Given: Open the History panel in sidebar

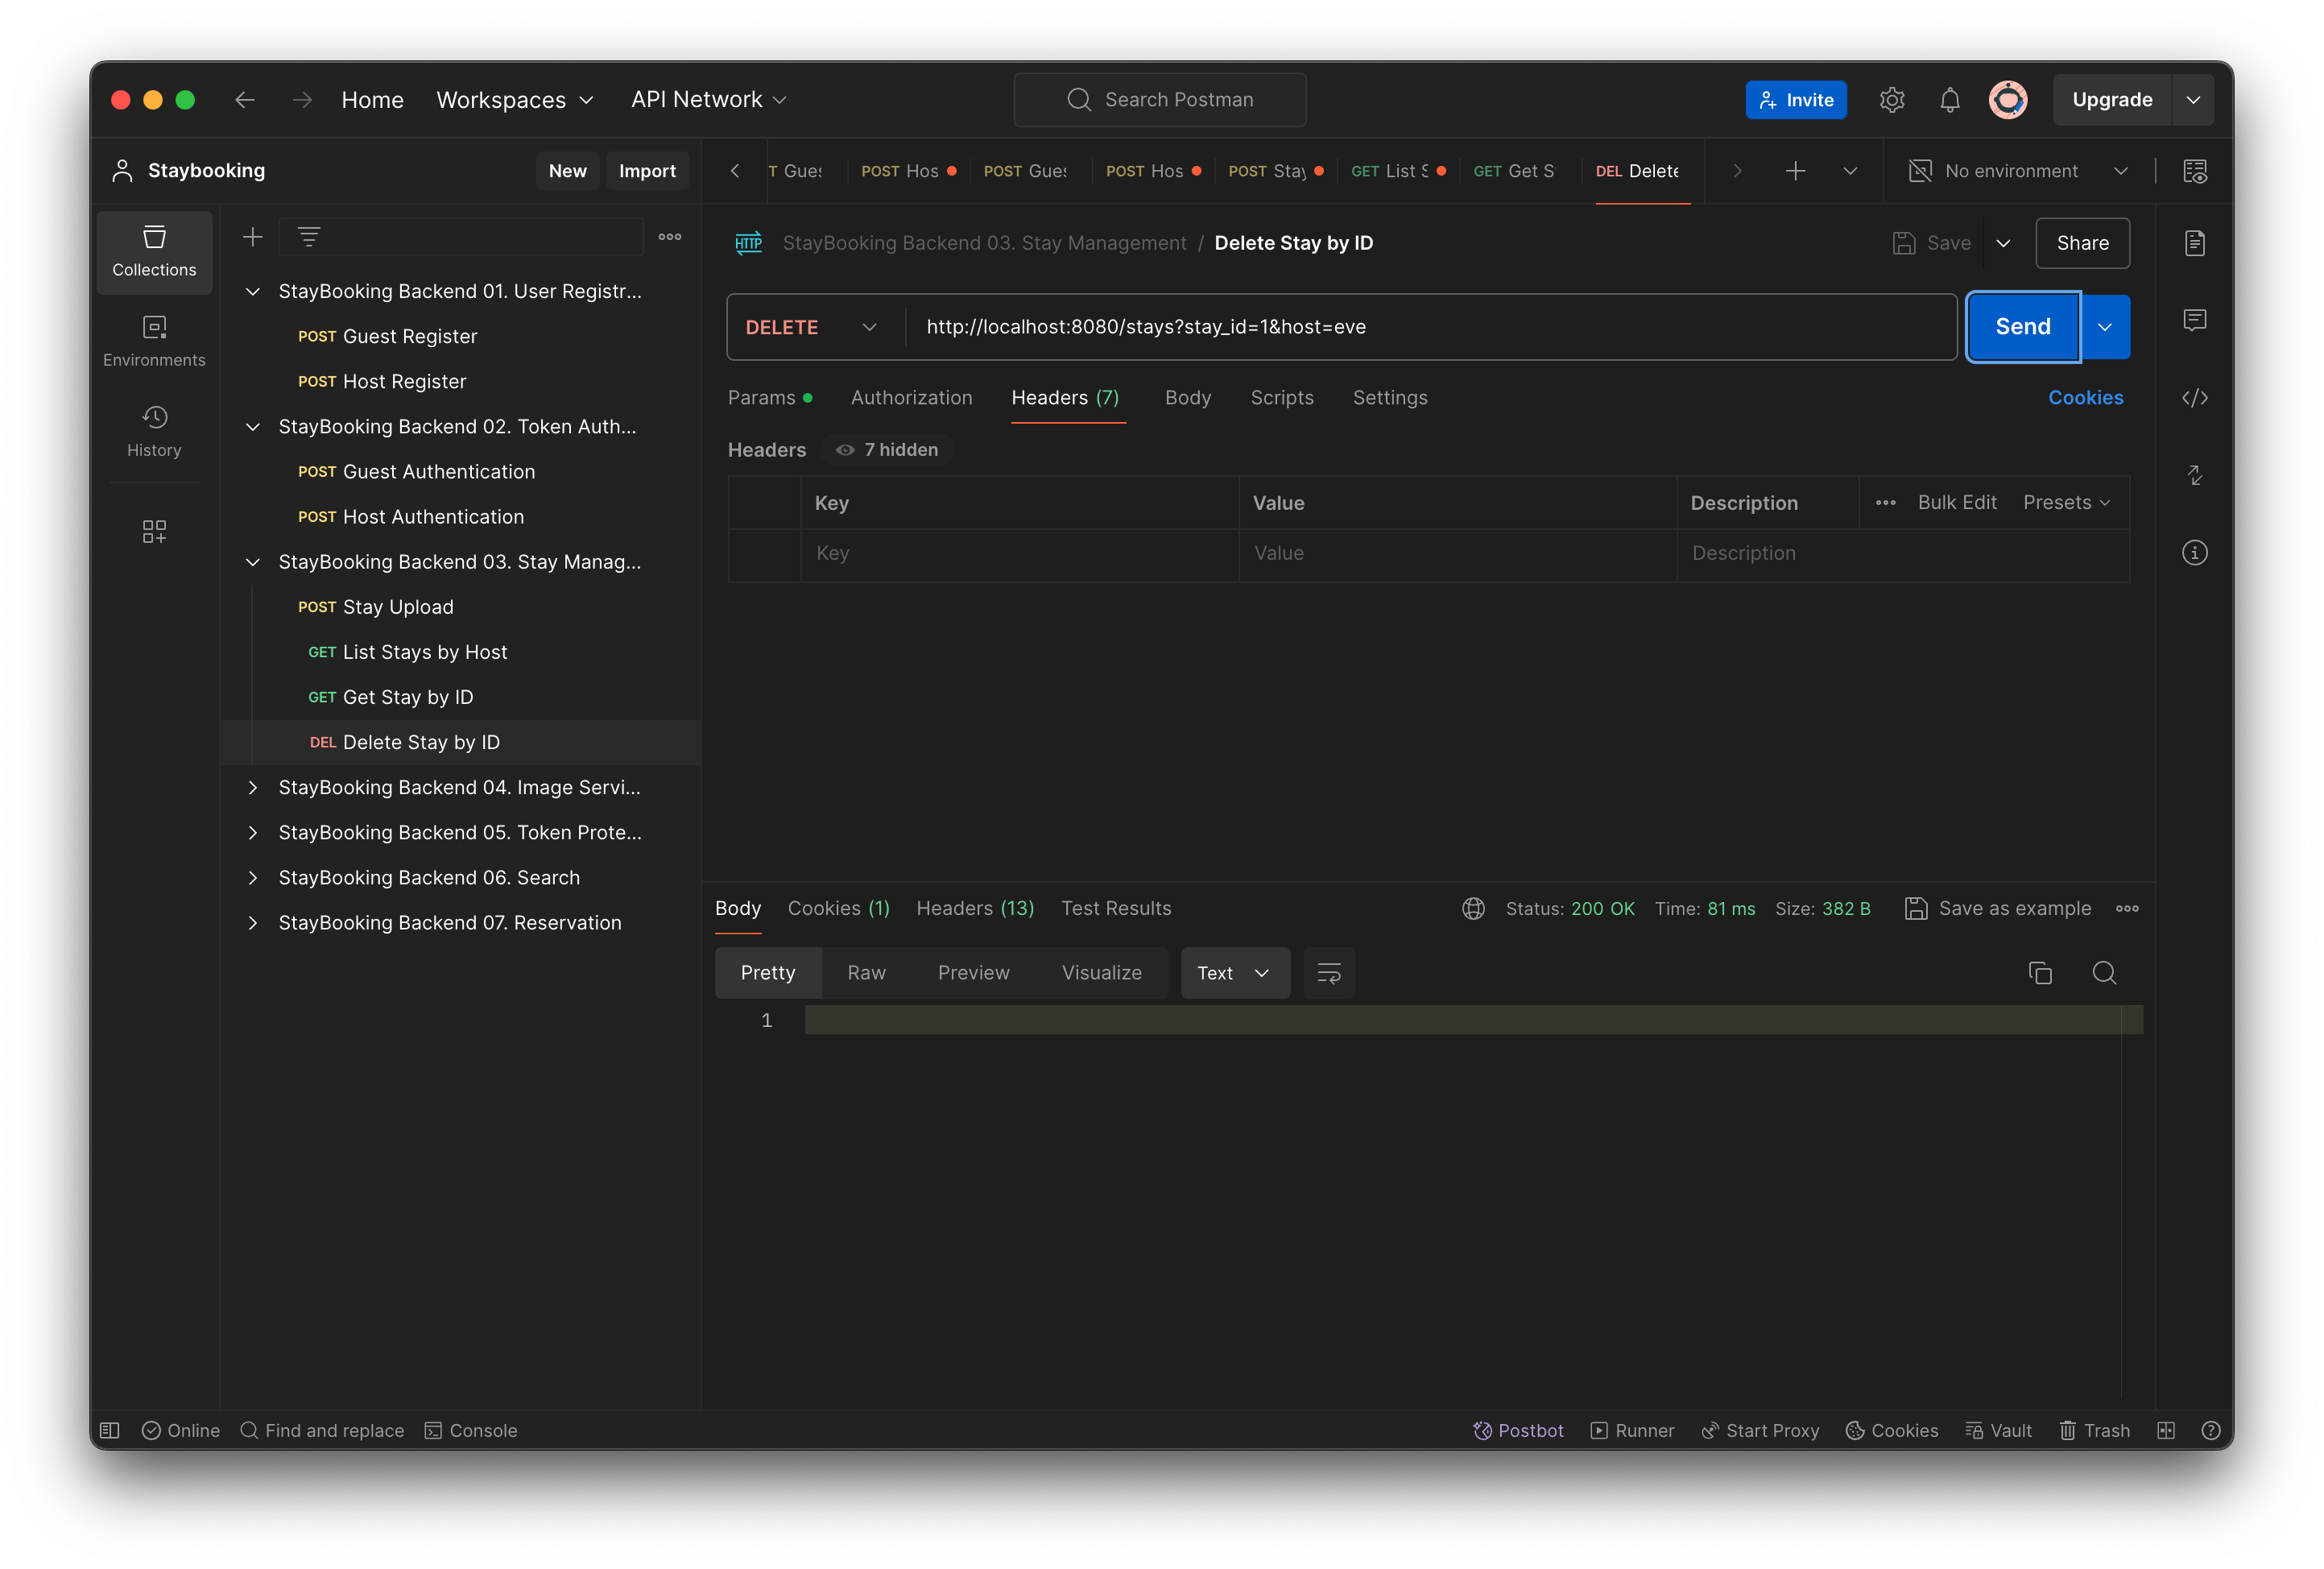Looking at the screenshot, I should [154, 431].
